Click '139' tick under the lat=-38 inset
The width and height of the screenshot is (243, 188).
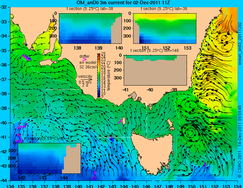pyautogui.click(x=98, y=48)
